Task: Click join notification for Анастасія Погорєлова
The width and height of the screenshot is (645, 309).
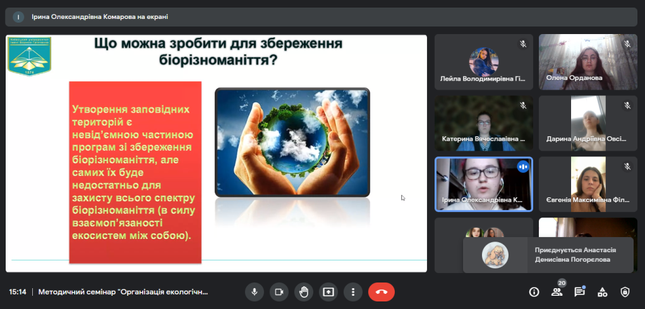Action: 548,255
